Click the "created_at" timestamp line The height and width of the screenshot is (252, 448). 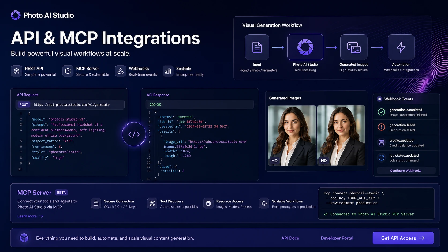coord(193,126)
